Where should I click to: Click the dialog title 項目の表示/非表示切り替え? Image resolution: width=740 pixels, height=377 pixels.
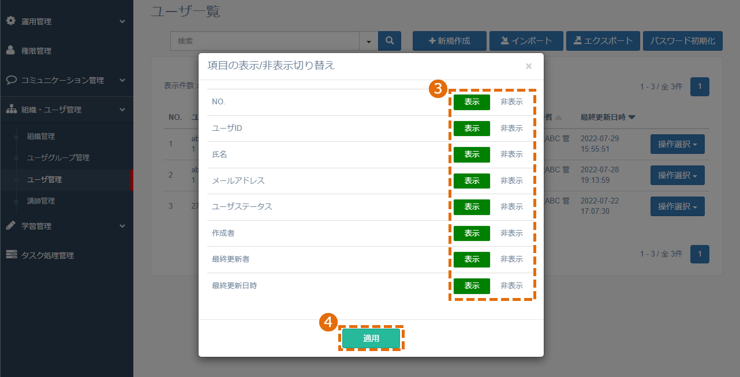click(271, 66)
